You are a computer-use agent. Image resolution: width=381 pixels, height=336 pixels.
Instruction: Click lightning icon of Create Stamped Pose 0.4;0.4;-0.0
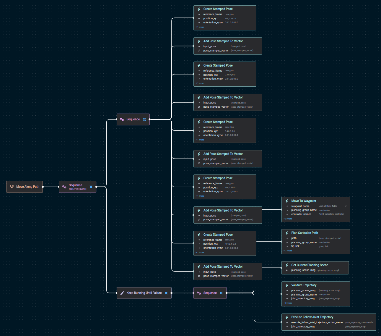click(x=199, y=65)
